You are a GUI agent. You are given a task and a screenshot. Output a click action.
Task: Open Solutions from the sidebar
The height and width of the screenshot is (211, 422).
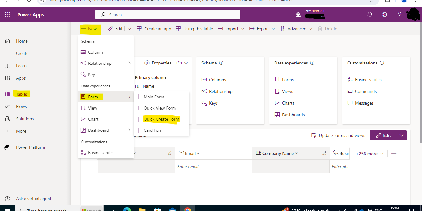24,118
